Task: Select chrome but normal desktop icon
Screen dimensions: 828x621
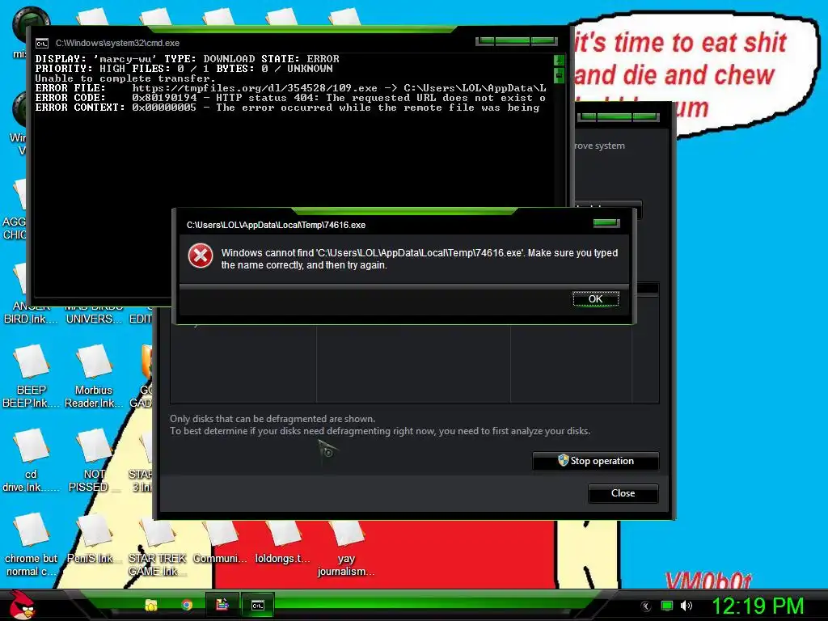Action: click(x=31, y=545)
